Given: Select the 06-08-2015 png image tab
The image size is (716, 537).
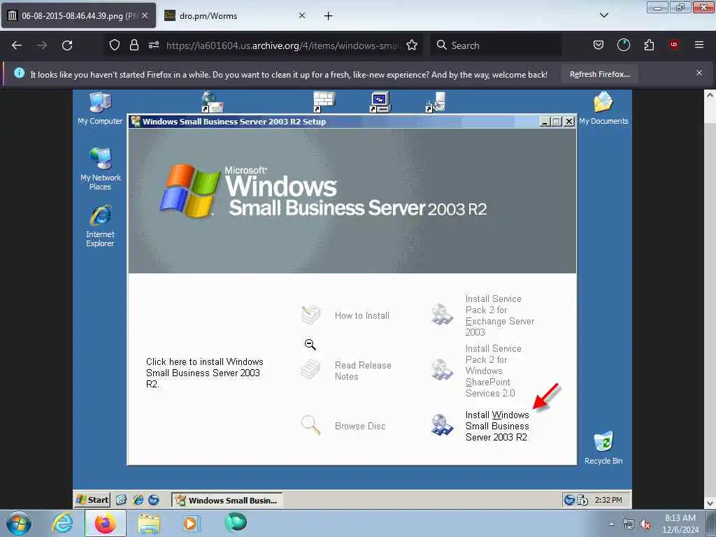Looking at the screenshot, I should click(79, 16).
